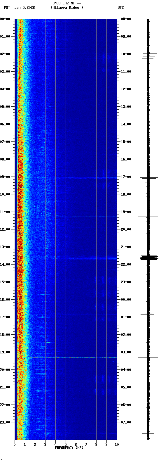Click the 05:00 PST time label
The height and width of the screenshot is (463, 161).
pos(5,107)
